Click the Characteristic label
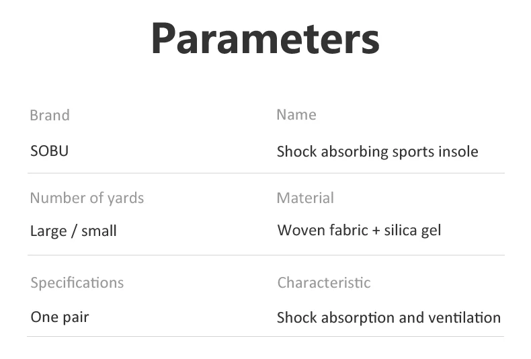This screenshot has height=359, width=531. coord(323,282)
